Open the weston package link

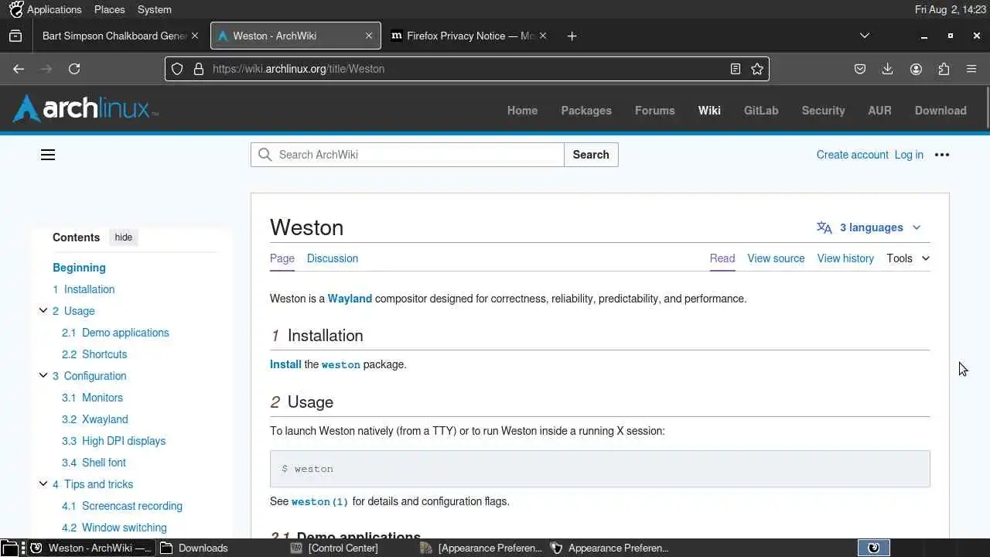coord(341,364)
